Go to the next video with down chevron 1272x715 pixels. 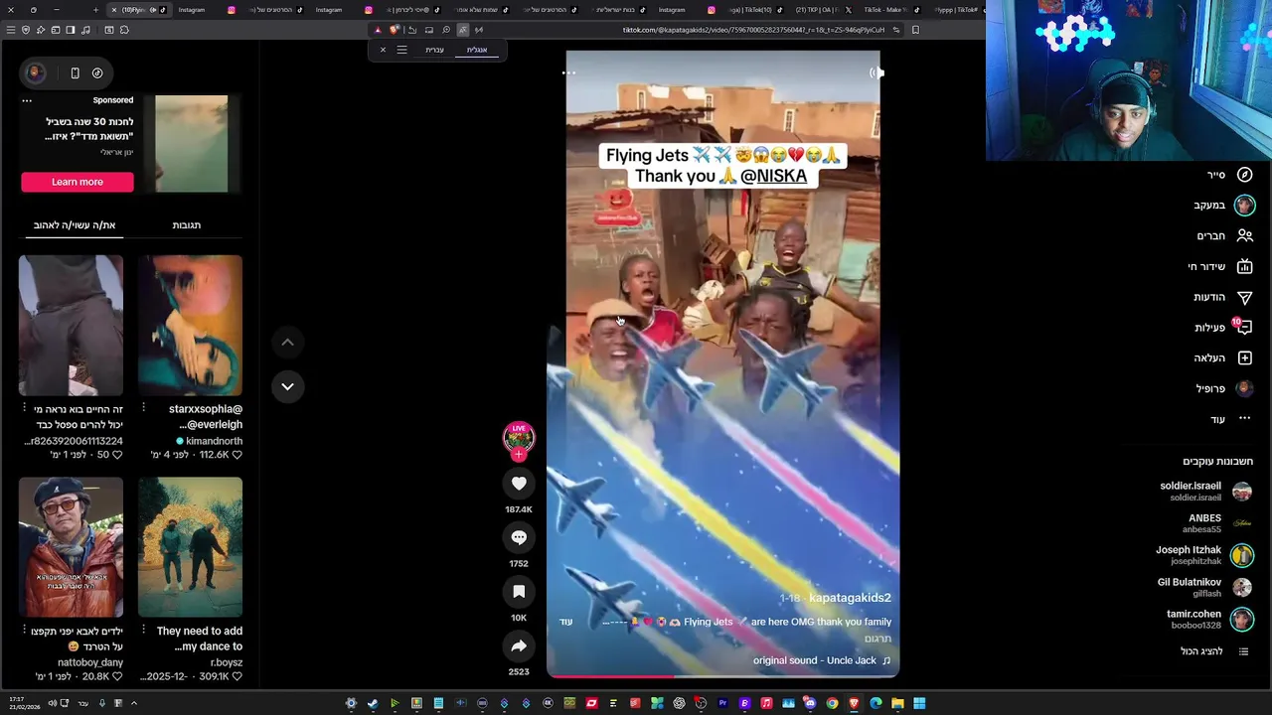(x=287, y=386)
